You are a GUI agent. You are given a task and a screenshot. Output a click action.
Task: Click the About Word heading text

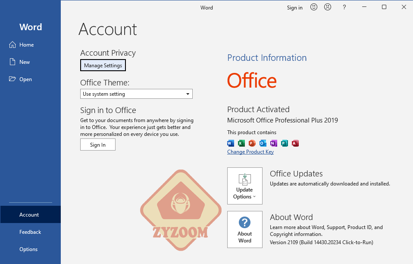click(291, 217)
